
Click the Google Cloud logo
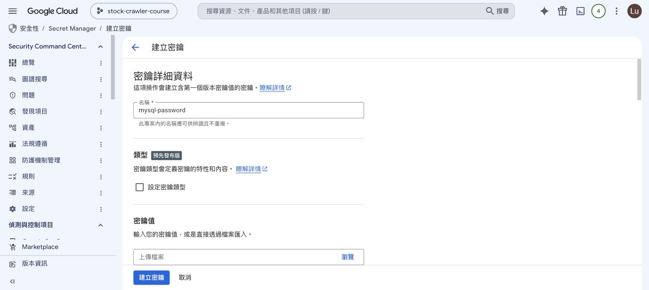tap(53, 11)
